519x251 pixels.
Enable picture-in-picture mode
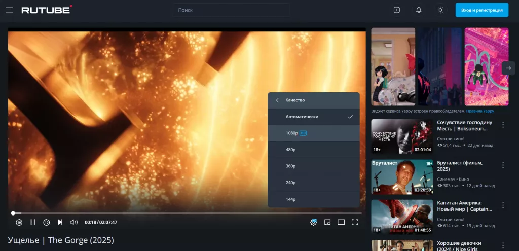coord(327,222)
